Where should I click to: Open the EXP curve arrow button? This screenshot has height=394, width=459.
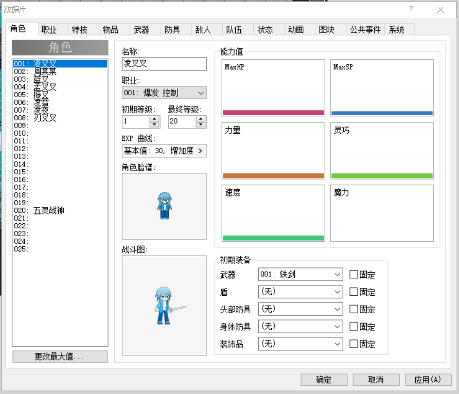(201, 151)
